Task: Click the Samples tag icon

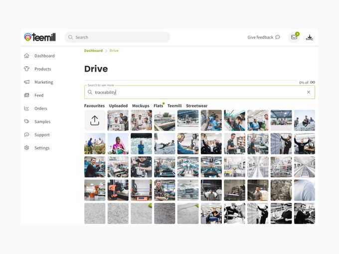Action: point(27,122)
